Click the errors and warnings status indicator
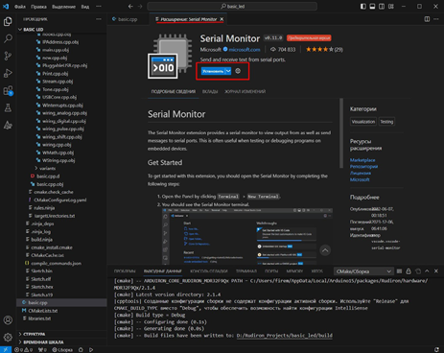Viewport: 444px width, 353px height. tap(24, 350)
